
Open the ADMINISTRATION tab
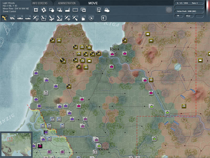67,3
